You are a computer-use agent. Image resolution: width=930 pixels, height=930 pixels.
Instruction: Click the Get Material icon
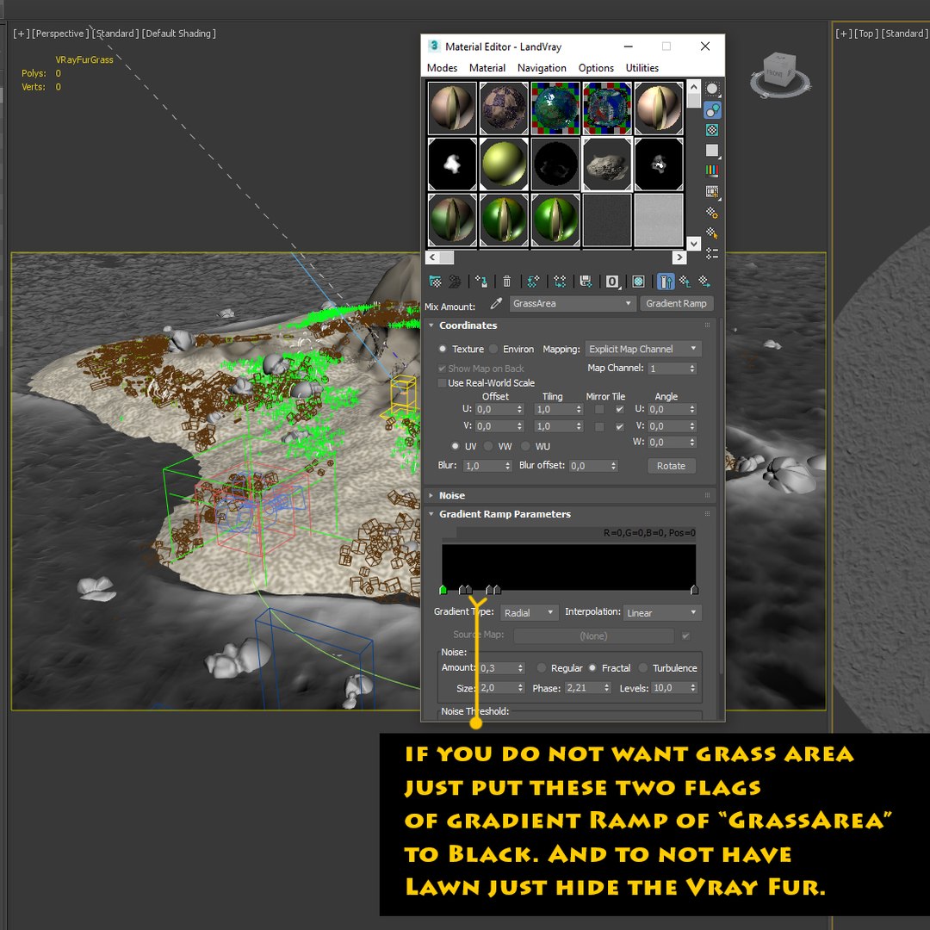436,281
